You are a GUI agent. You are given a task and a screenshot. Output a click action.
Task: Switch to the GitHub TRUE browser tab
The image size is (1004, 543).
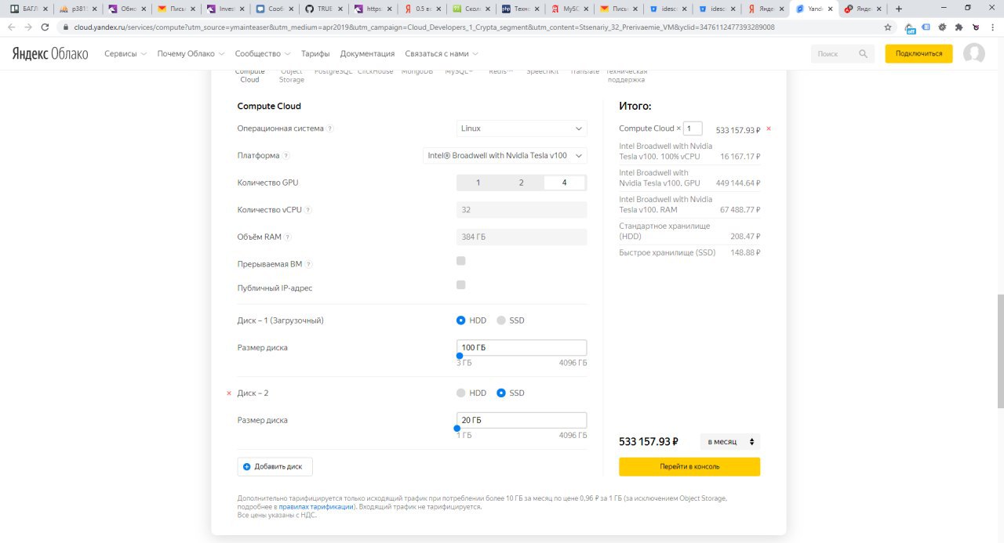coord(323,9)
